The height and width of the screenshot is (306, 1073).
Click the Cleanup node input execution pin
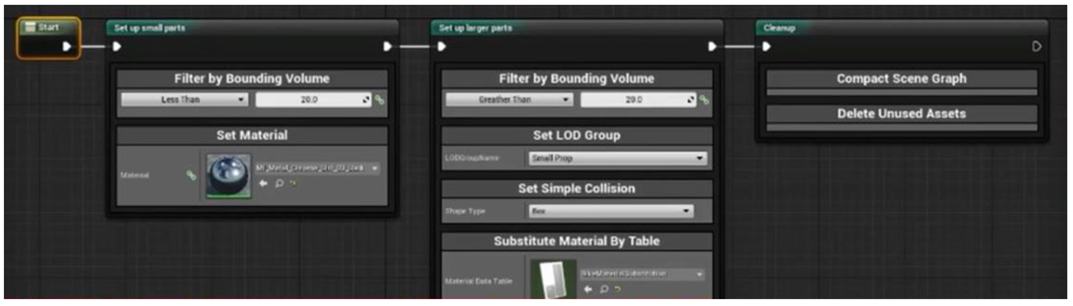pos(767,46)
